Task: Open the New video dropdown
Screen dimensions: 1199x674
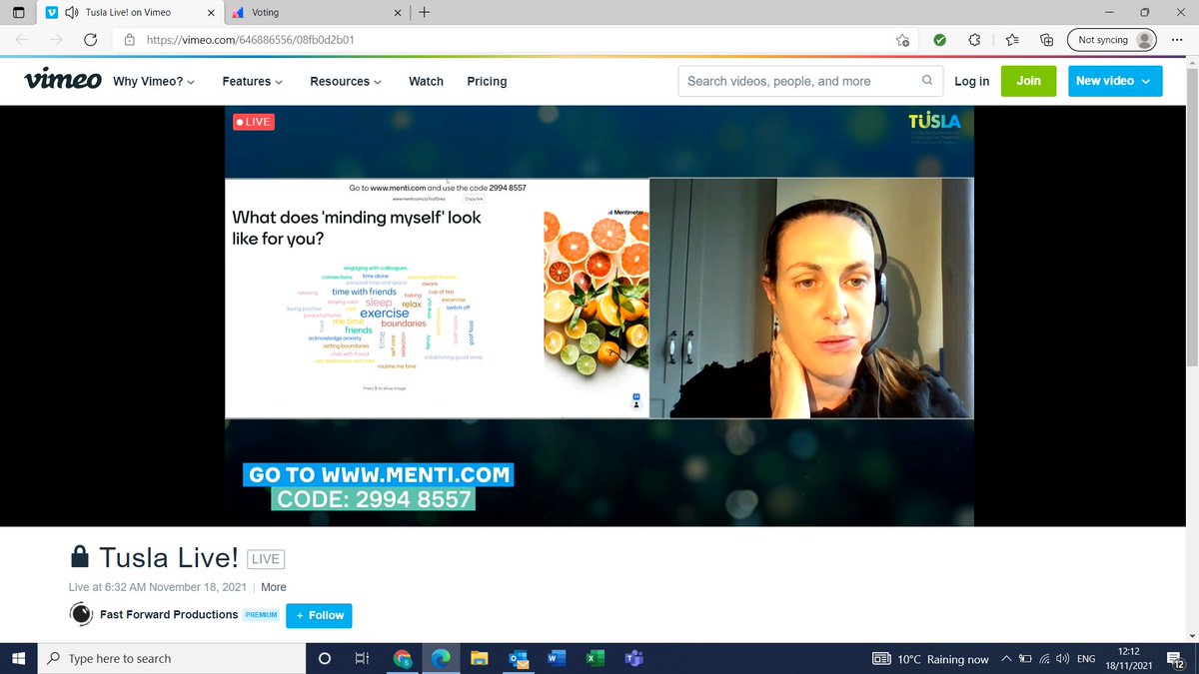Action: 1115,81
